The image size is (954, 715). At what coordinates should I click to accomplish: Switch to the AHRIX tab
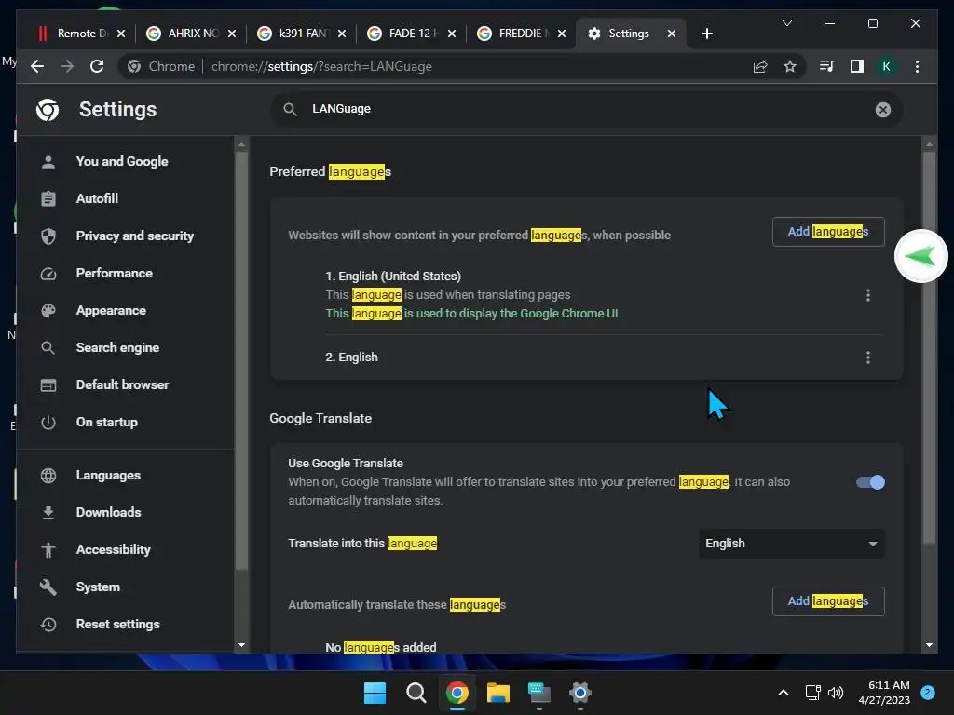point(191,34)
